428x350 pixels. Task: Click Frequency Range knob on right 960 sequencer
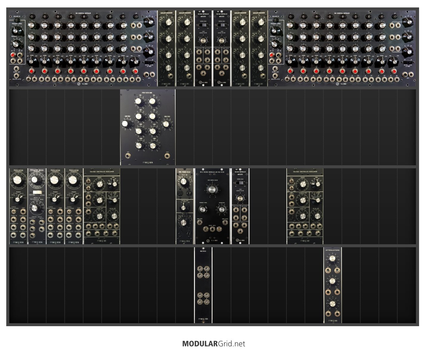tap(275, 30)
